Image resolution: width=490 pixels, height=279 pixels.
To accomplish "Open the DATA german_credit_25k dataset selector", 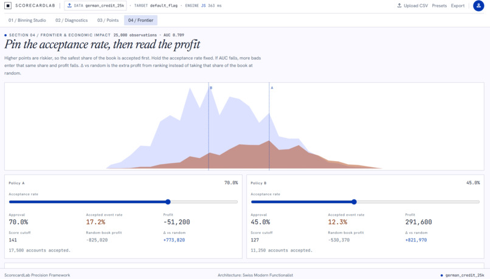I will [x=95, y=5].
